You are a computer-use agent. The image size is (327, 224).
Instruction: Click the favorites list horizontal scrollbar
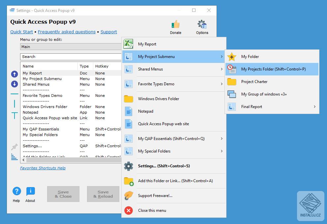pyautogui.click(x=74, y=160)
